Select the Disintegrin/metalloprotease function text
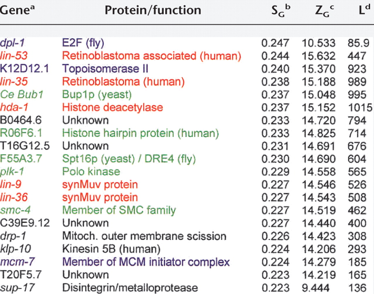The image size is (374, 294). pyautogui.click(x=130, y=288)
